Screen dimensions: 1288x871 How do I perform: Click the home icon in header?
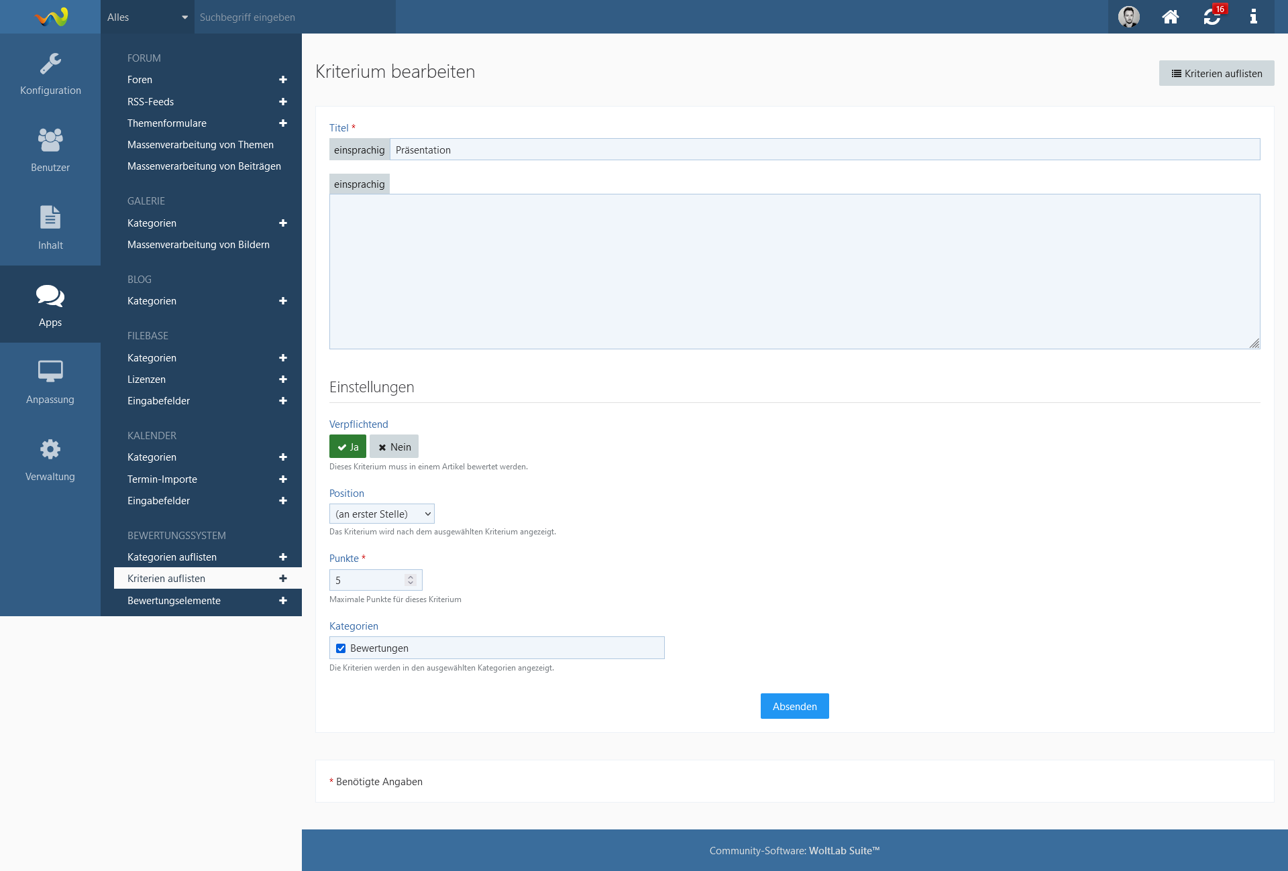click(1170, 17)
